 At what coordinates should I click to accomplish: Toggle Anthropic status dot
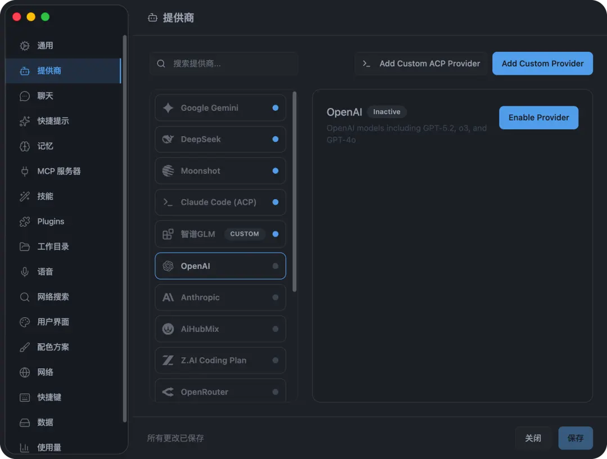[275, 298]
